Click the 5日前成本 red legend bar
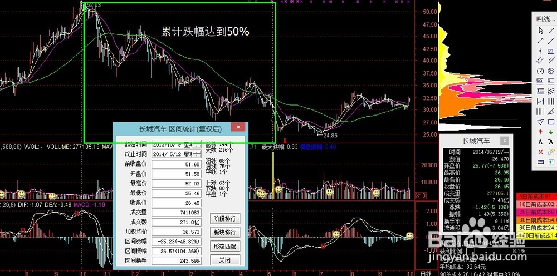The image size is (557, 276). [537, 196]
